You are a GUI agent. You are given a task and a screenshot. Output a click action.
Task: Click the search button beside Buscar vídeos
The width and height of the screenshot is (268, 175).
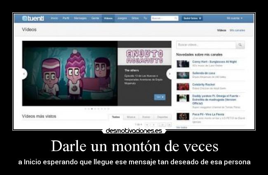tap(240, 45)
